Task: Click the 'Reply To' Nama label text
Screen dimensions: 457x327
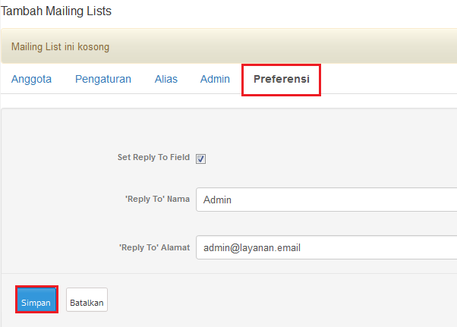Action: tap(157, 200)
